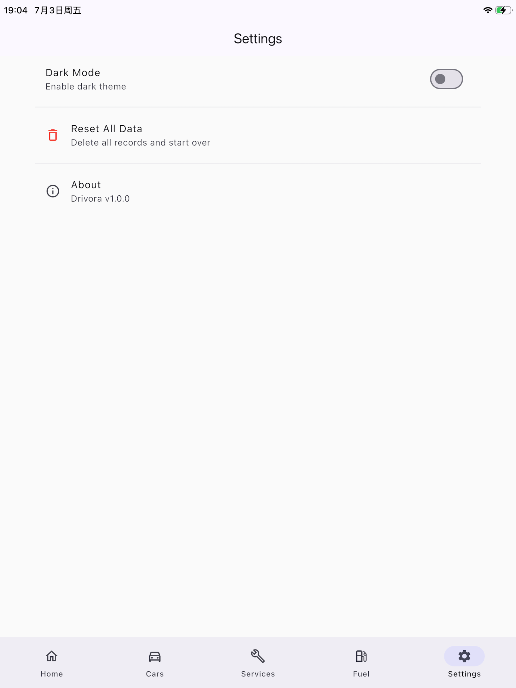Select the Cars car icon
The width and height of the screenshot is (516, 688).
(155, 656)
